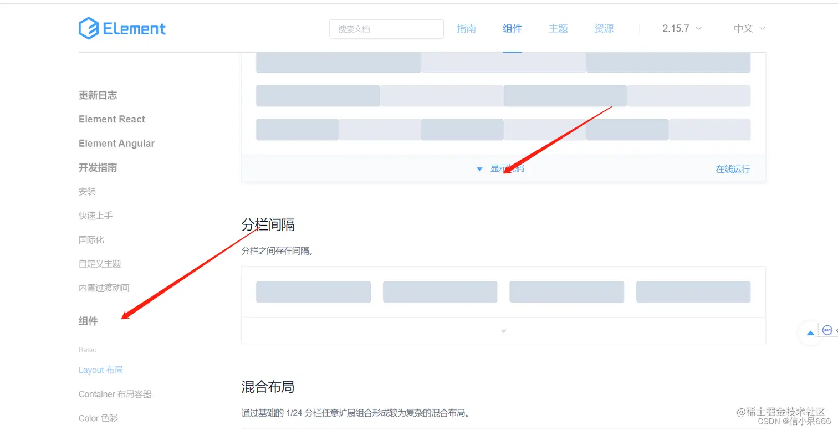Expand the code view under 分栏间隔 example
This screenshot has width=838, height=430.
point(503,331)
